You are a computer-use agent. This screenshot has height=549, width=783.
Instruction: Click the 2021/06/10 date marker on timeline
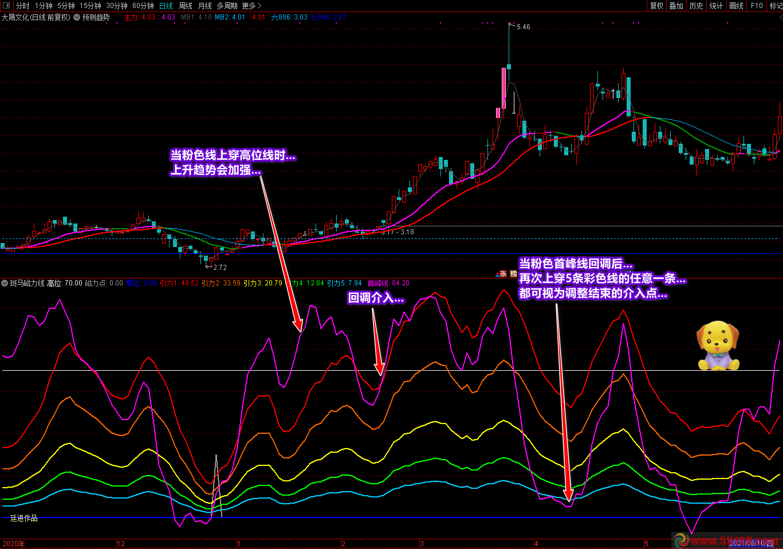(751, 543)
